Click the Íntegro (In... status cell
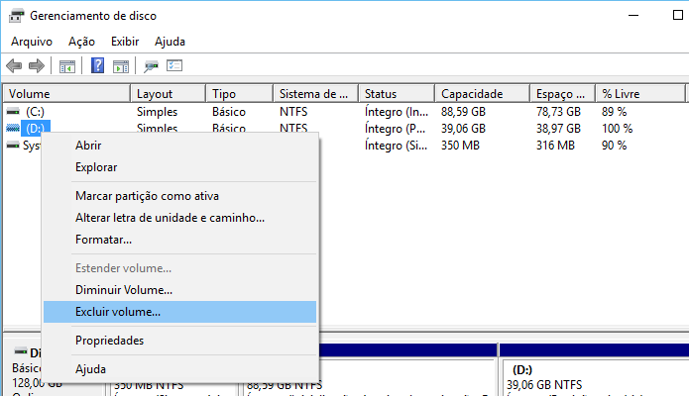689x396 pixels. [396, 112]
